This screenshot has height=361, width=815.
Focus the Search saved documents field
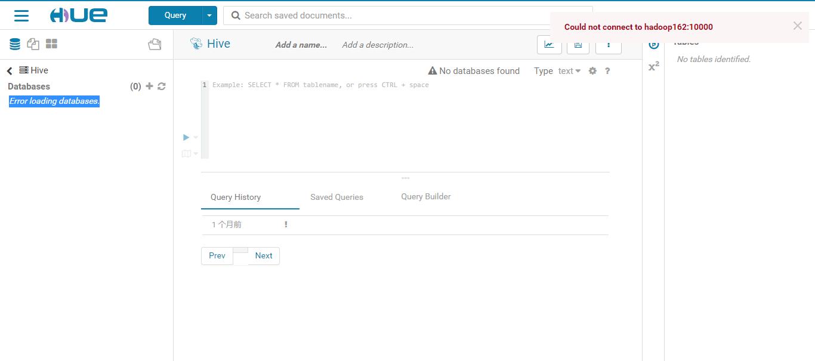[408, 16]
